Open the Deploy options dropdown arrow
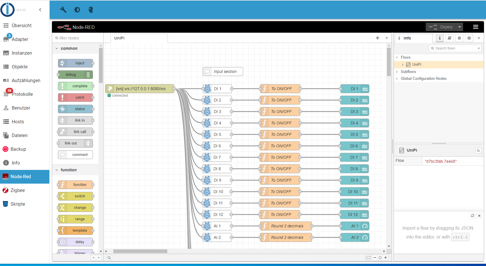This screenshot has width=486, height=266. coord(460,27)
